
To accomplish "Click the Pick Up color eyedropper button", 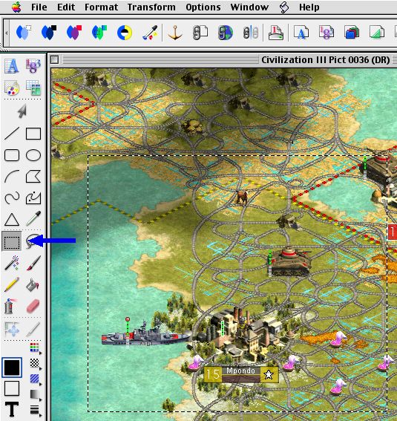I will 150,33.
